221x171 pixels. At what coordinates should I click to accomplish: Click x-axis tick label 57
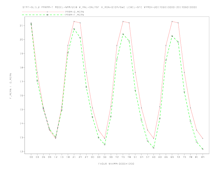(x=148, y=157)
